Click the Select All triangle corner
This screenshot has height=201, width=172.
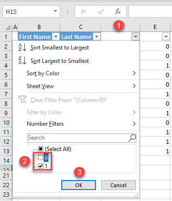point(8,27)
